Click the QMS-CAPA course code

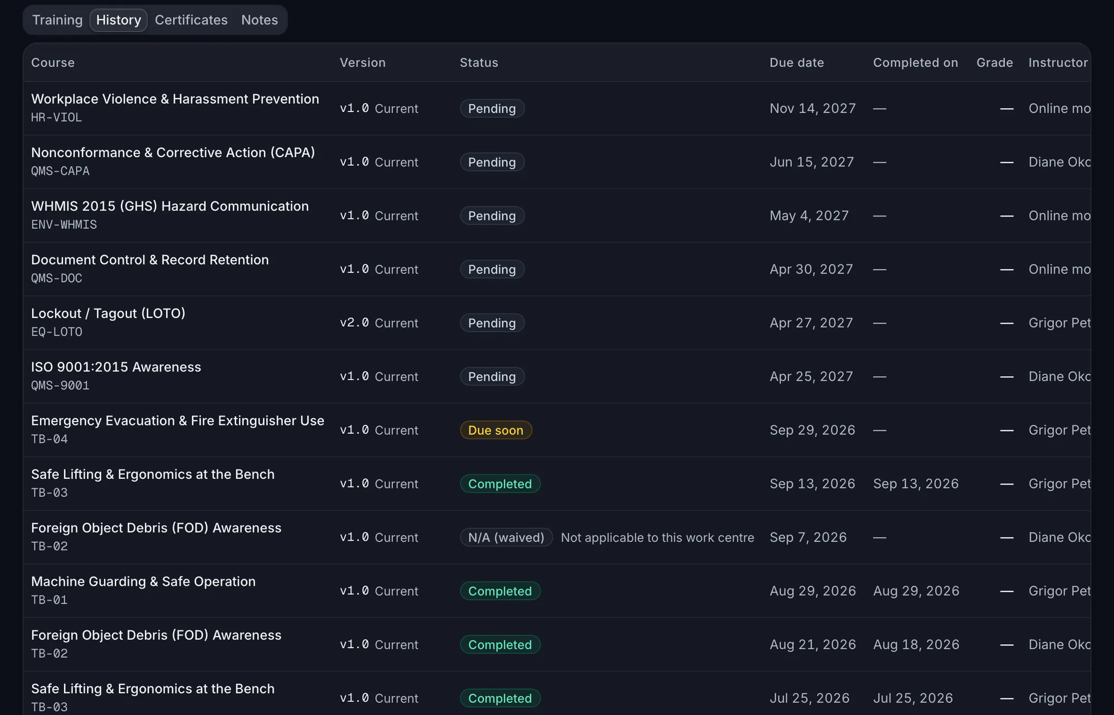[60, 171]
